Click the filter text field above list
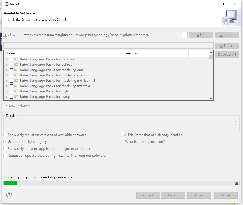 pos(109,45)
